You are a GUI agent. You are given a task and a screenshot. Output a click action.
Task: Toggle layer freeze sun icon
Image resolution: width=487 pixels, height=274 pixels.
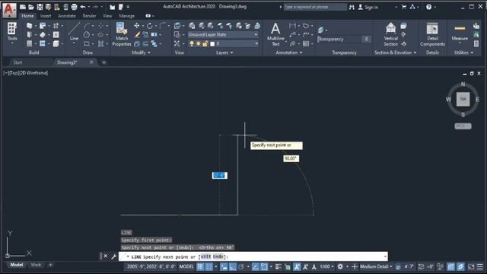click(x=199, y=44)
